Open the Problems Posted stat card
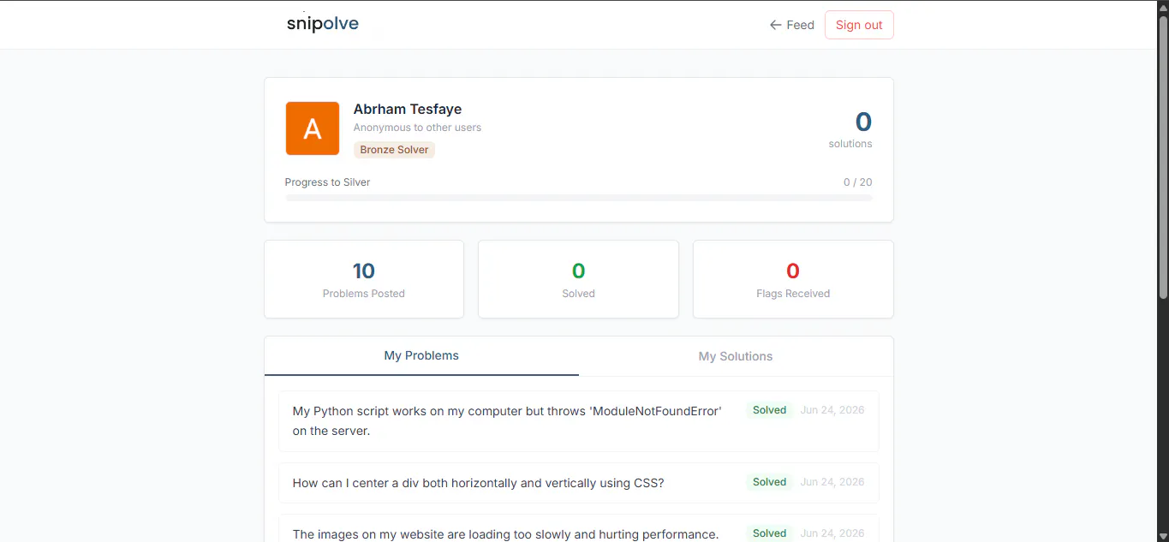The height and width of the screenshot is (542, 1169). coord(364,279)
